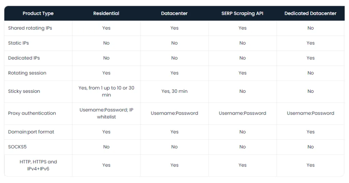Click the Product Type column header
Viewport: 349px width, 183px height.
click(38, 14)
